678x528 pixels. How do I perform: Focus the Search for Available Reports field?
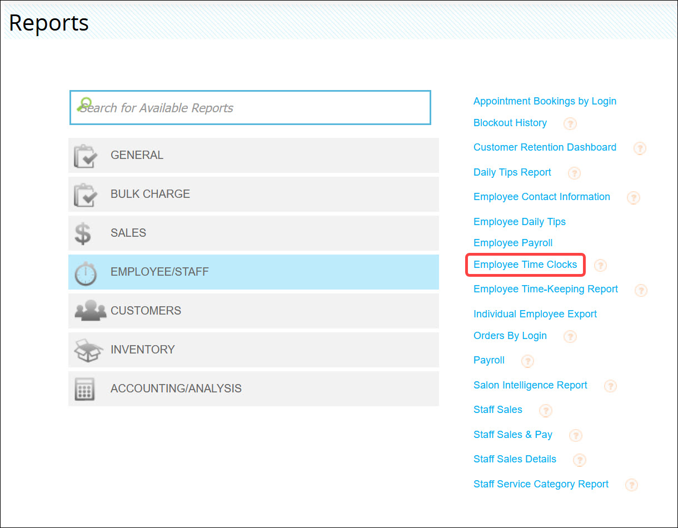(x=250, y=108)
